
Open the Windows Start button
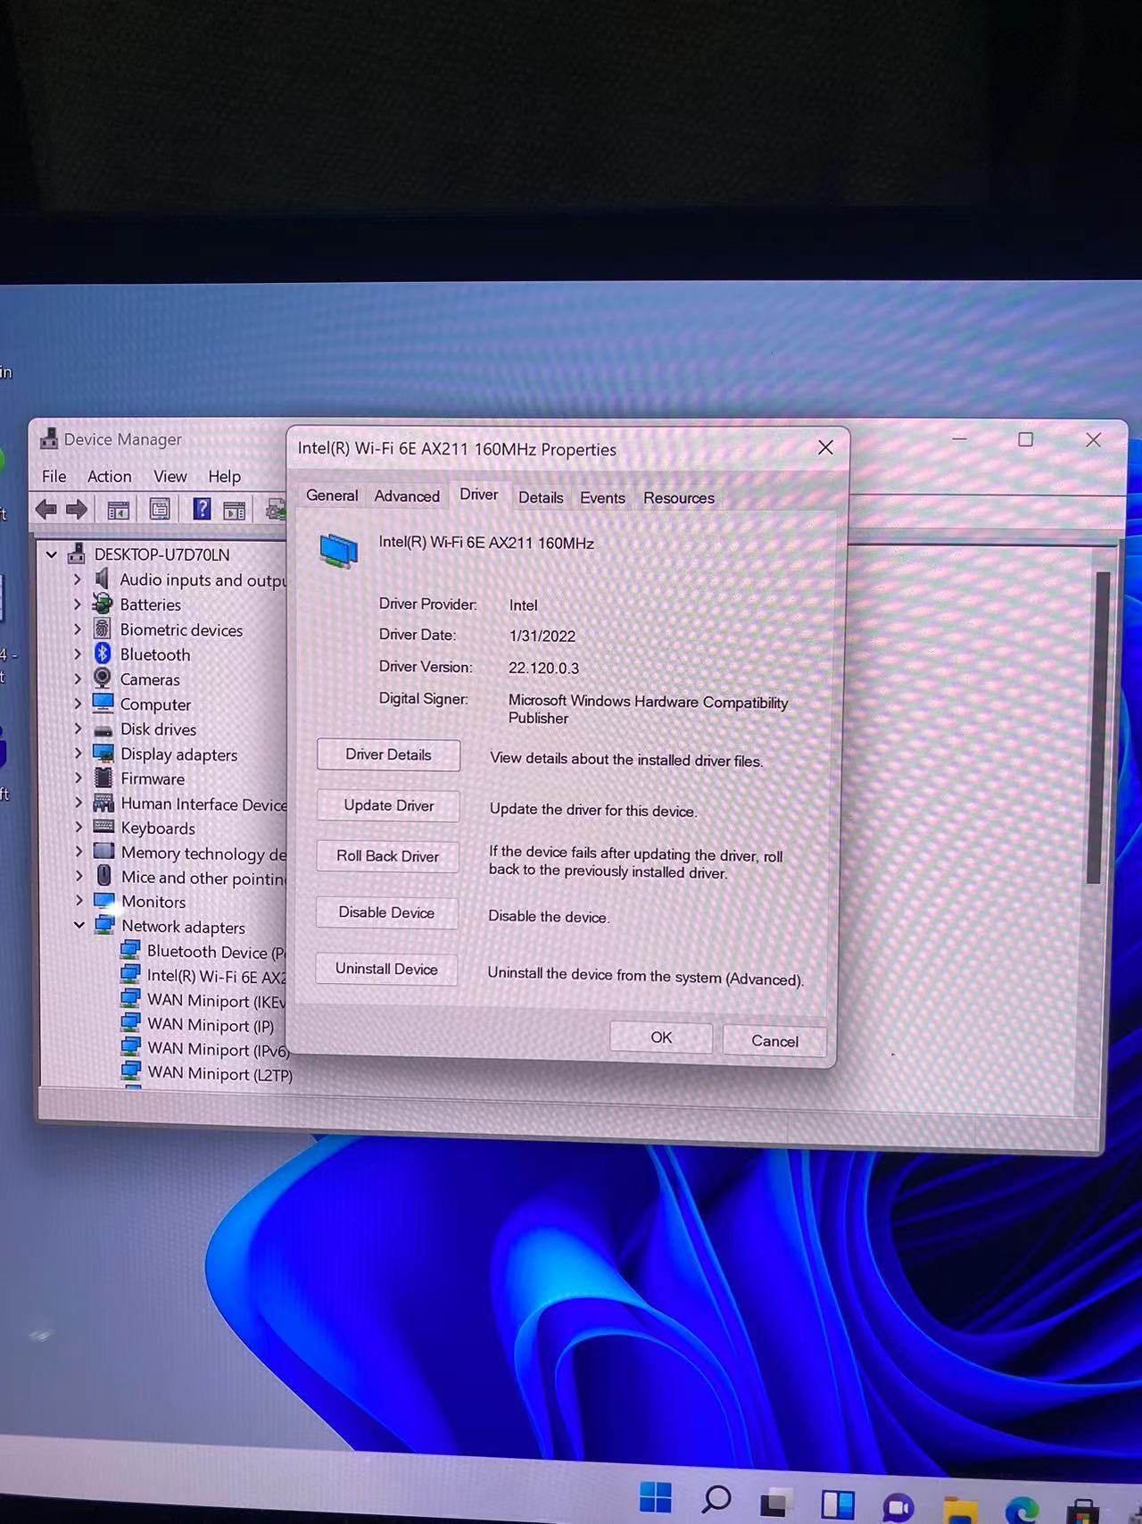pos(656,1497)
